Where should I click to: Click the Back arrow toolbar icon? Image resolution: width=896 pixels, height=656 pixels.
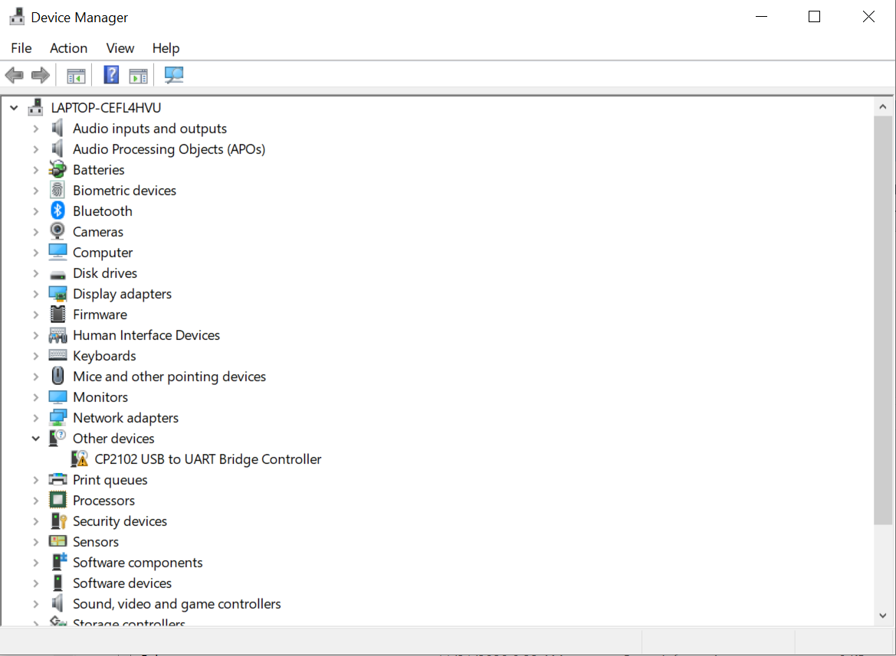click(14, 75)
